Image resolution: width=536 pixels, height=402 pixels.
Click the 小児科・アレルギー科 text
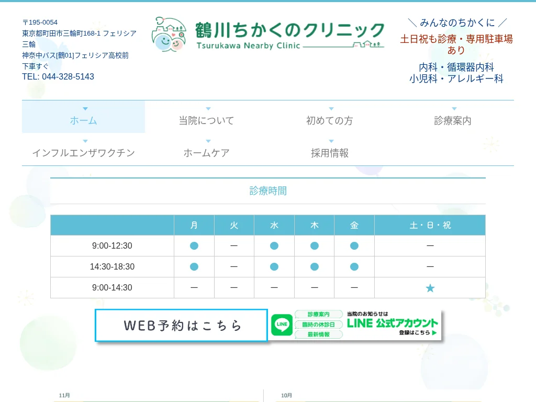click(456, 79)
